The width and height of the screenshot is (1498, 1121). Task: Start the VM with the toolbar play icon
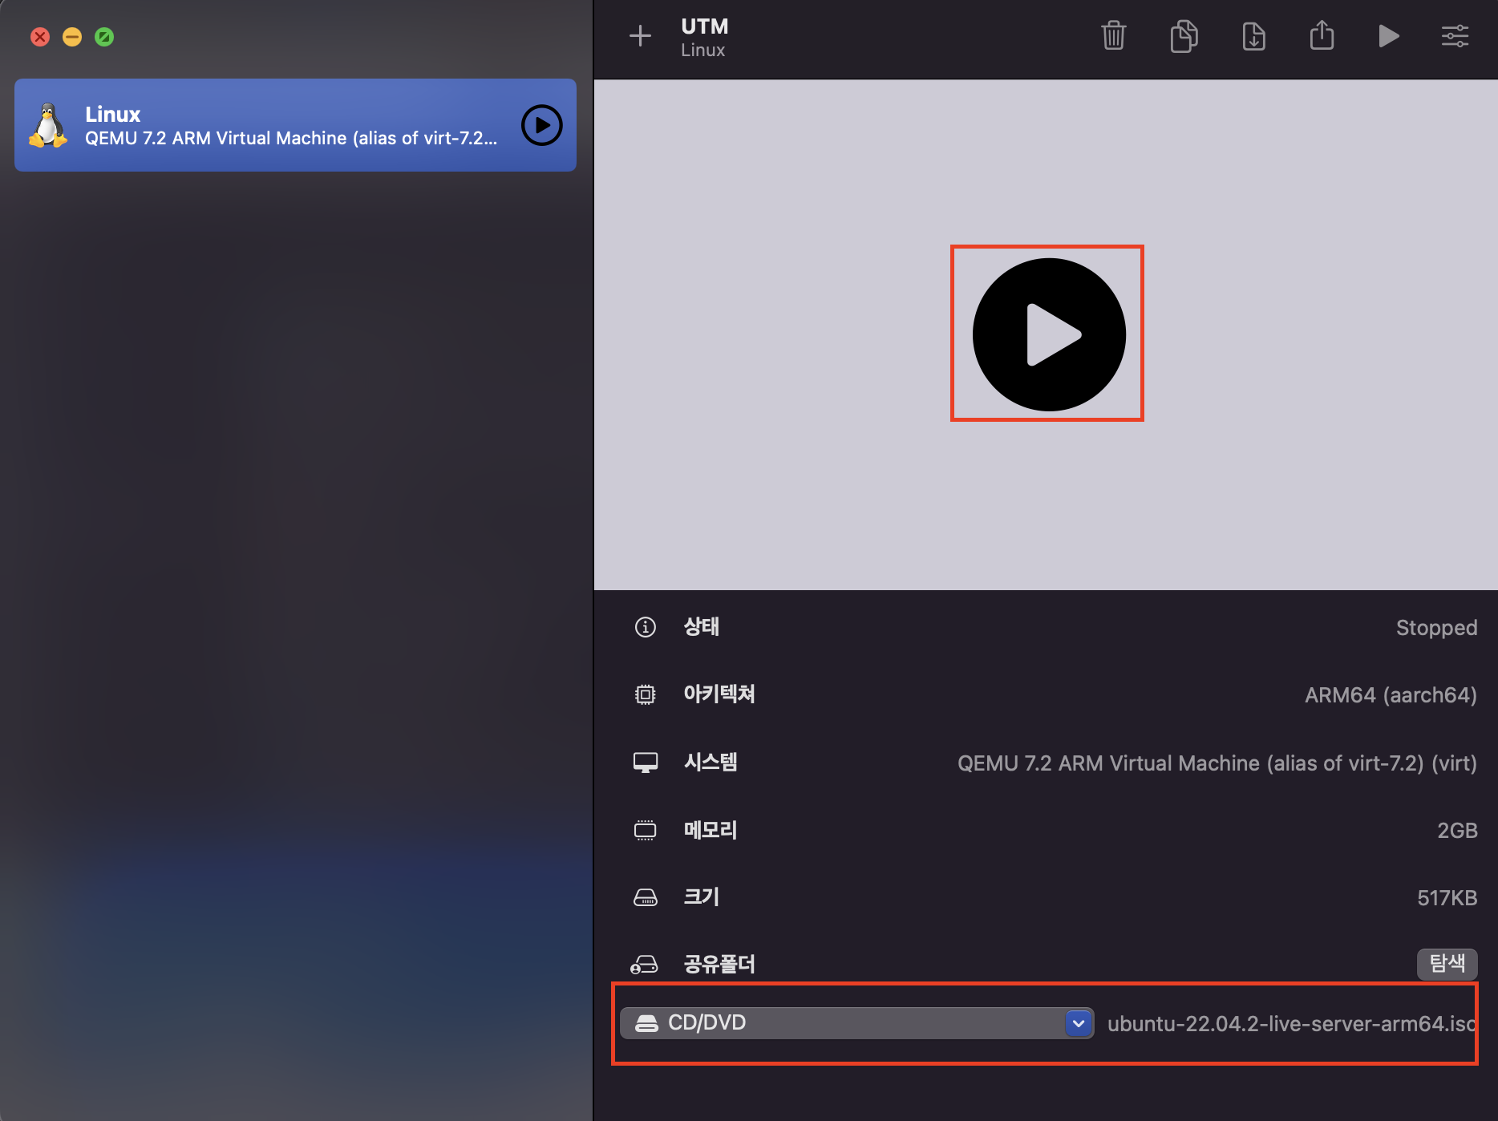point(1389,36)
